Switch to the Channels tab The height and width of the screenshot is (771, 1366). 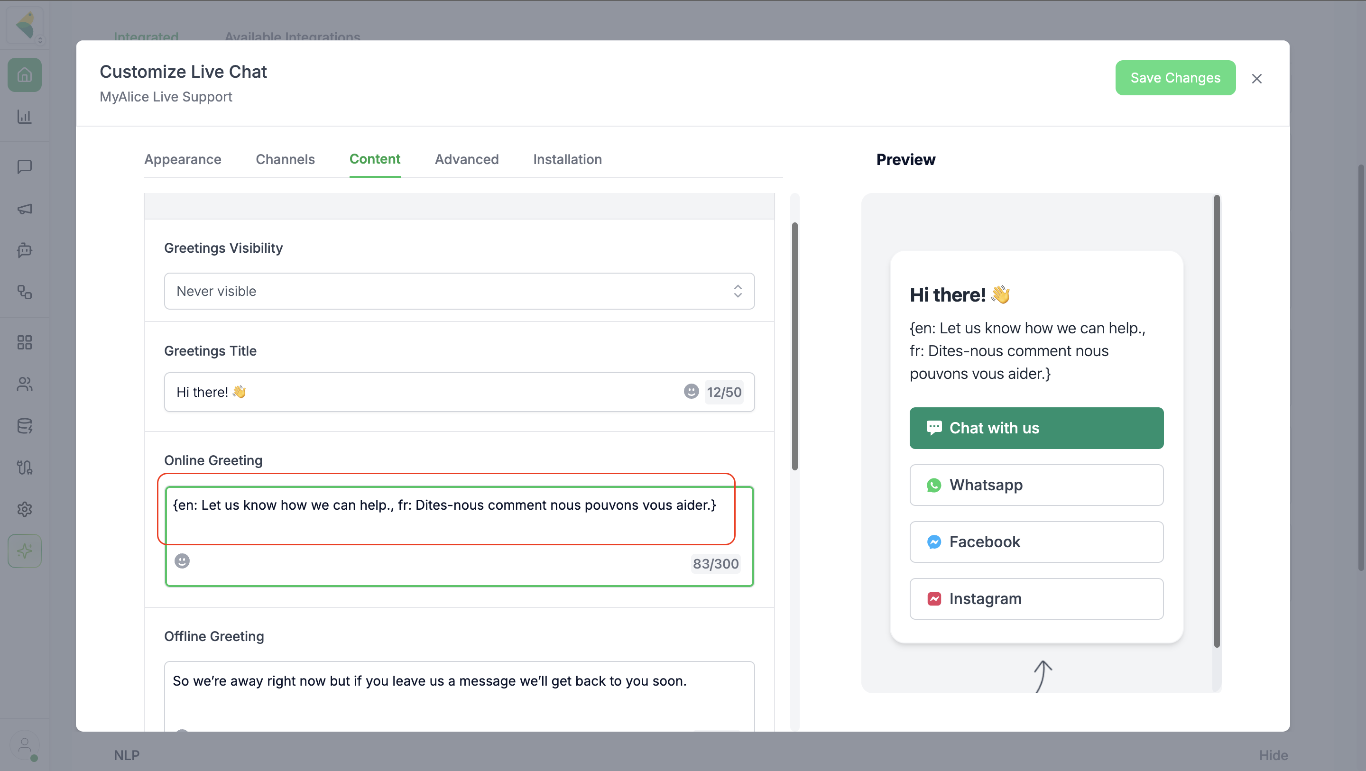285,159
